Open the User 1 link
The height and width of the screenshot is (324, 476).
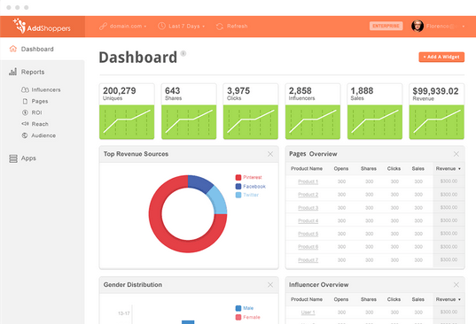click(x=308, y=312)
